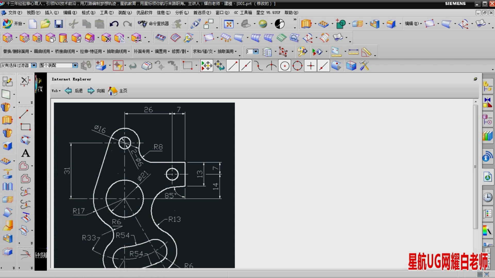
Task: Click the Save file icon
Action: pos(59,24)
